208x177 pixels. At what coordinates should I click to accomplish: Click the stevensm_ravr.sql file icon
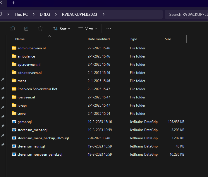14,146
